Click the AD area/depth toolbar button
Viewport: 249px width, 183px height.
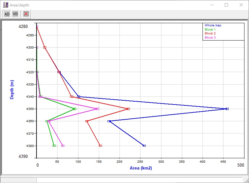click(x=7, y=14)
